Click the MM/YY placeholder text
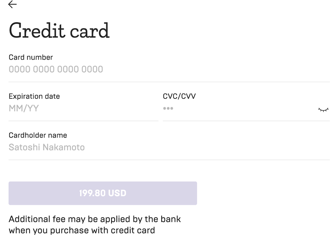 [24, 109]
